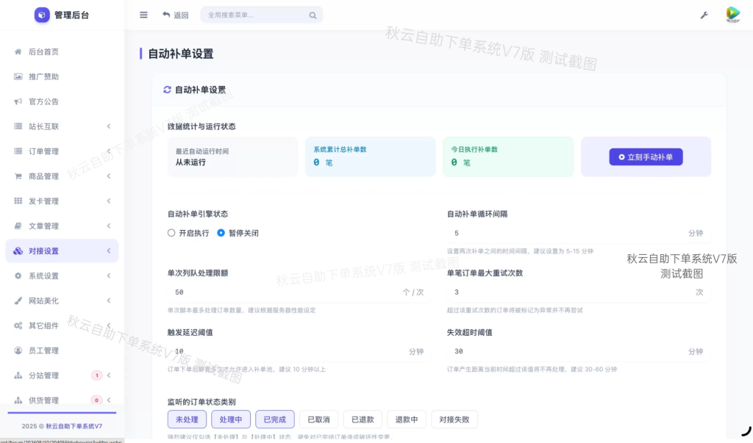Expand 站长互联 chevron

click(109, 126)
